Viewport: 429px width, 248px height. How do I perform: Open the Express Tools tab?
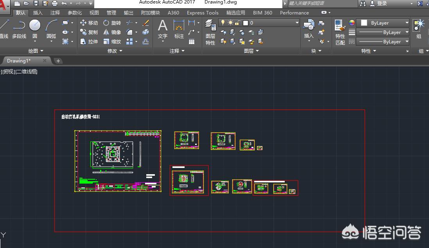tap(203, 12)
